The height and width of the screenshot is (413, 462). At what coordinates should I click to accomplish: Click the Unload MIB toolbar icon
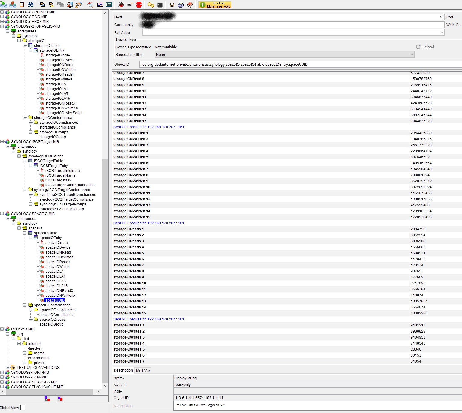click(x=13, y=5)
